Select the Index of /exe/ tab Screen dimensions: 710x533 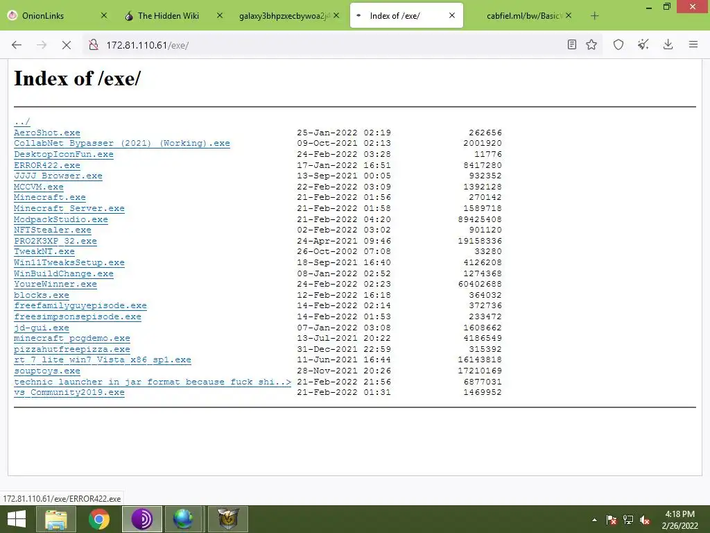406,15
